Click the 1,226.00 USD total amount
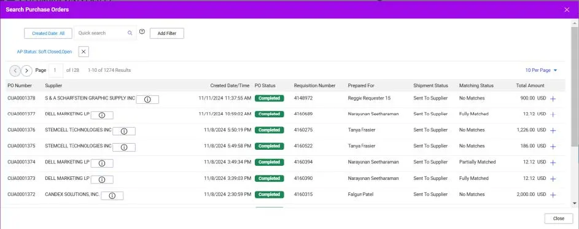The width and height of the screenshot is (579, 229). tap(531, 130)
